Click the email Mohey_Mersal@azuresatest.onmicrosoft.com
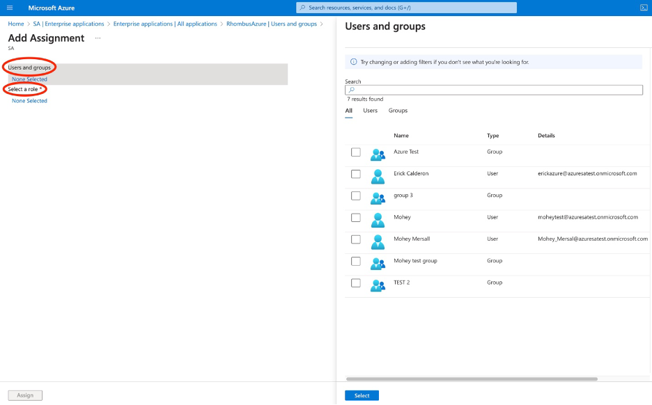Viewport: 652px width, 405px height. [x=593, y=239]
